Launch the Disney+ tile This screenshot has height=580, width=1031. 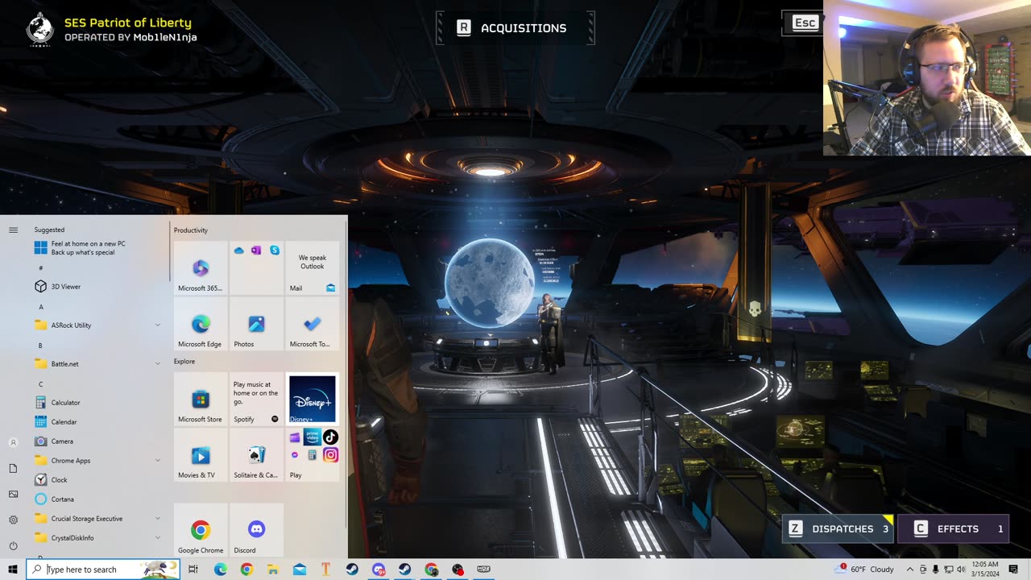312,399
